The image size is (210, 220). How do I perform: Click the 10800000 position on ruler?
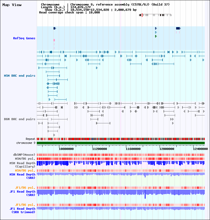point(66,149)
